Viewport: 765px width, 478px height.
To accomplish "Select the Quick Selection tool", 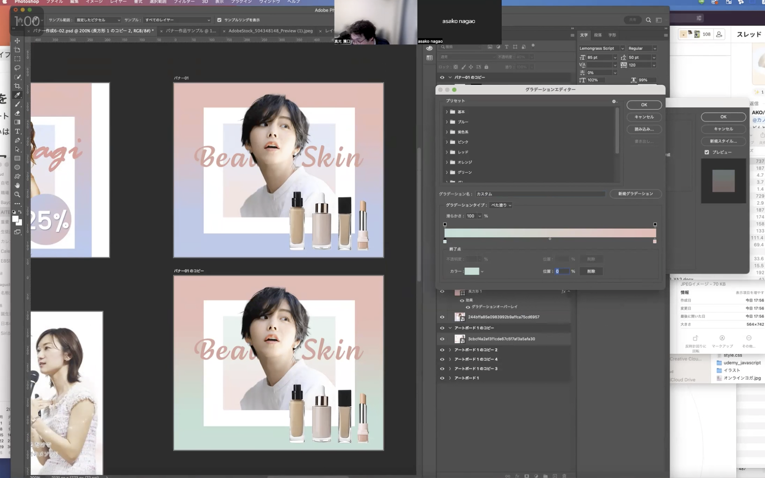I will click(x=17, y=77).
